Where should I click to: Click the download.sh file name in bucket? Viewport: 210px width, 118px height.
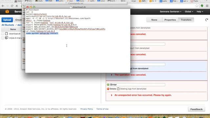click(15, 34)
